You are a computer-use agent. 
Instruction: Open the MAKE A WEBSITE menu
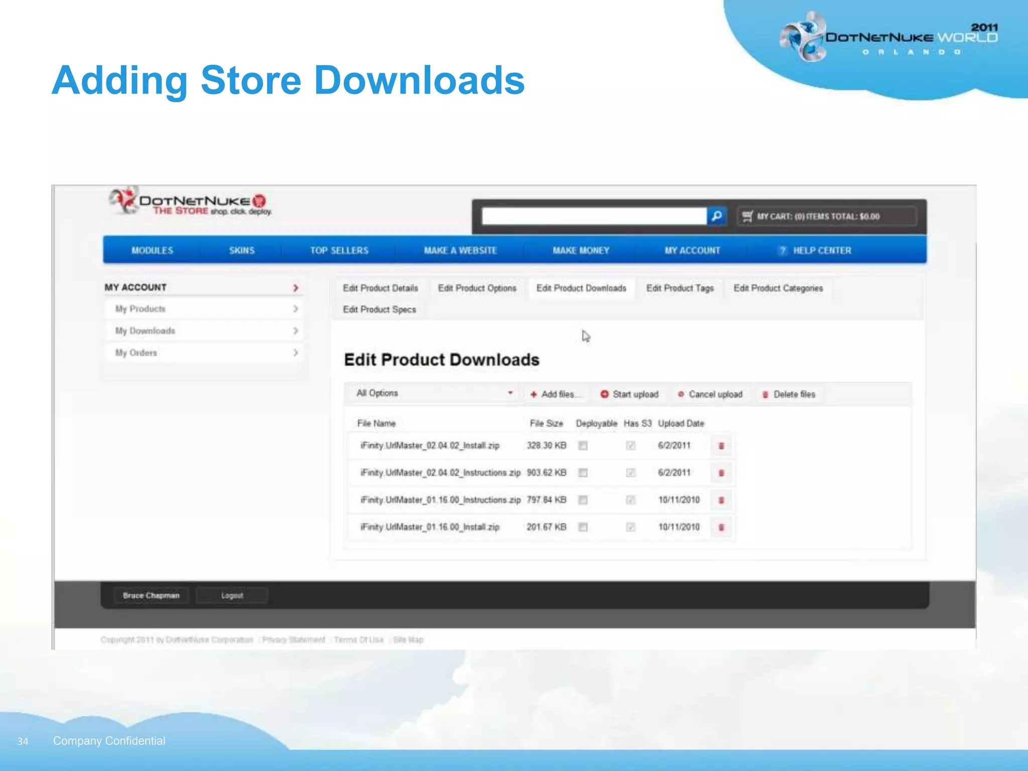[460, 250]
